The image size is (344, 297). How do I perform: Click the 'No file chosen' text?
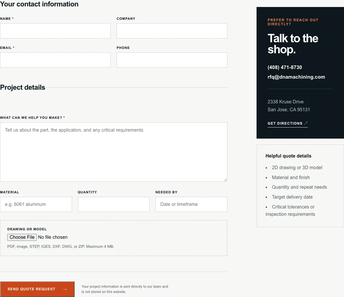tap(53, 237)
